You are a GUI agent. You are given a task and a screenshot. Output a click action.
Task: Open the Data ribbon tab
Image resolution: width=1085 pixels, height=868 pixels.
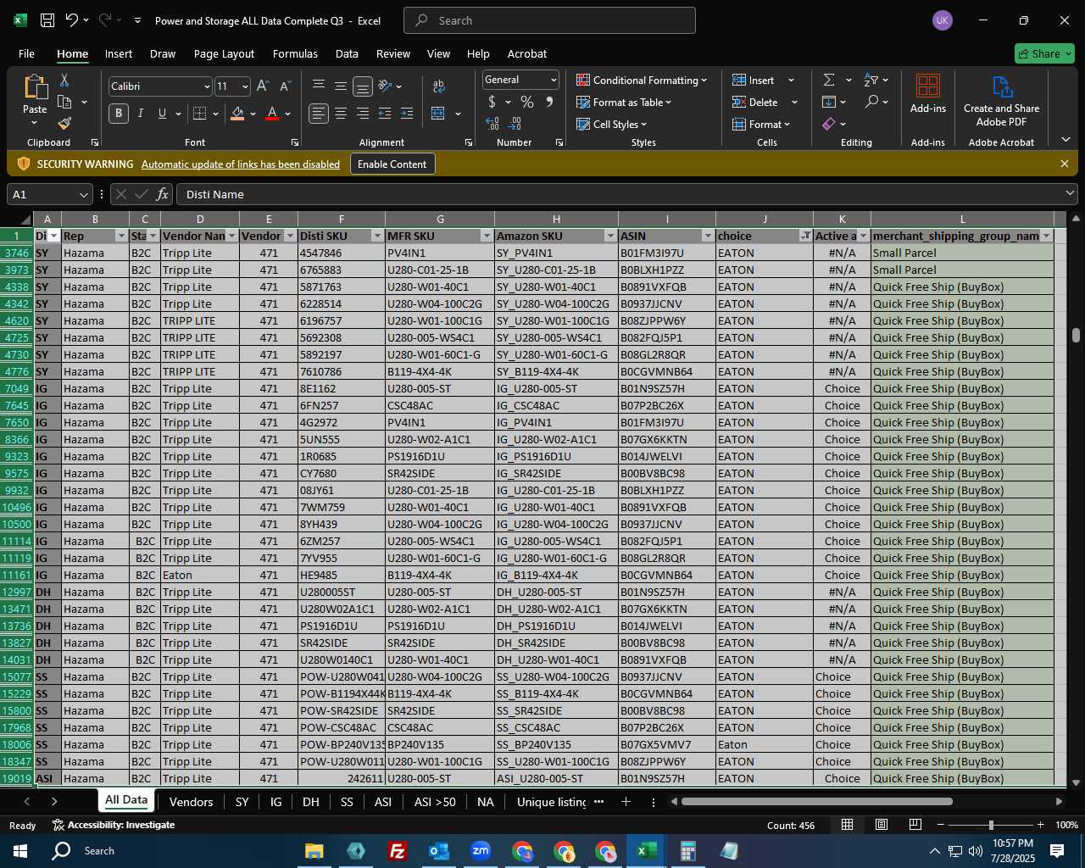tap(347, 53)
